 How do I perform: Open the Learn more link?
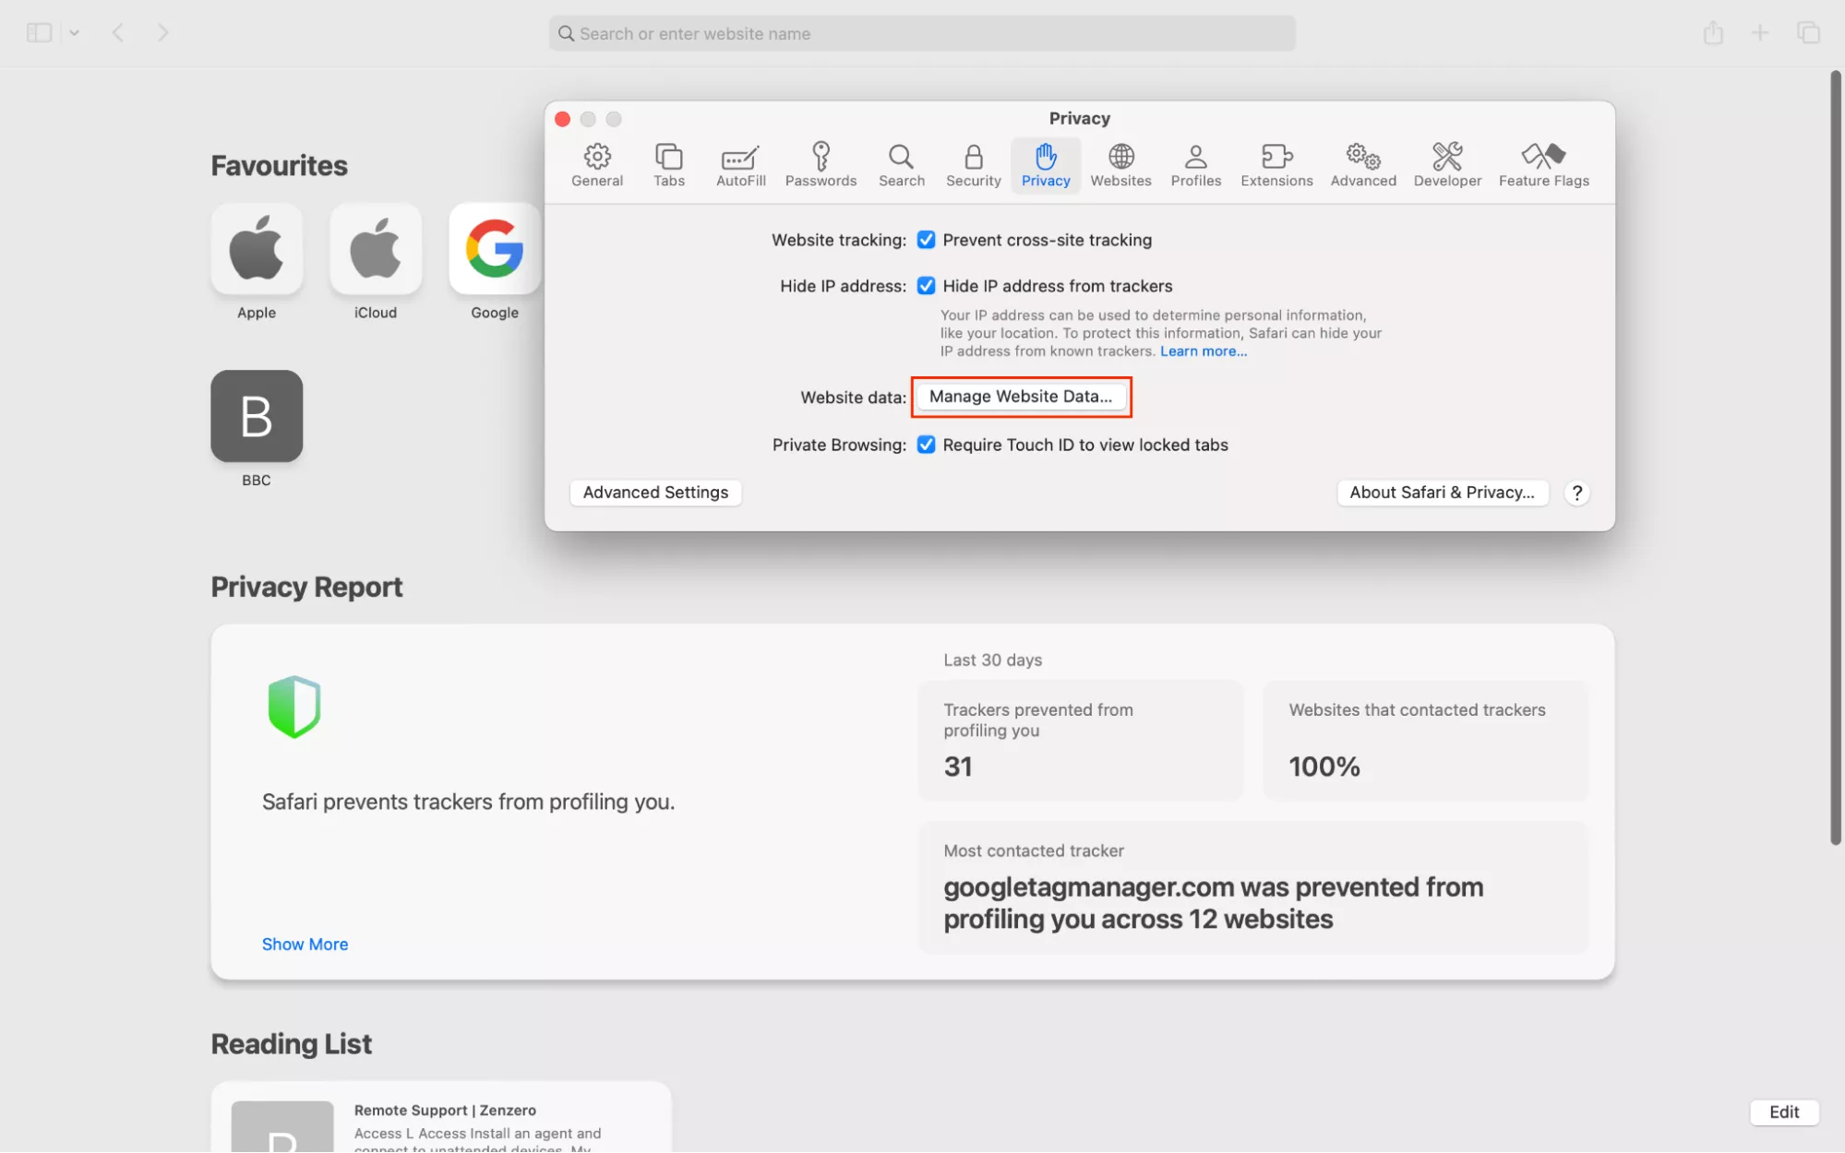pos(1203,351)
